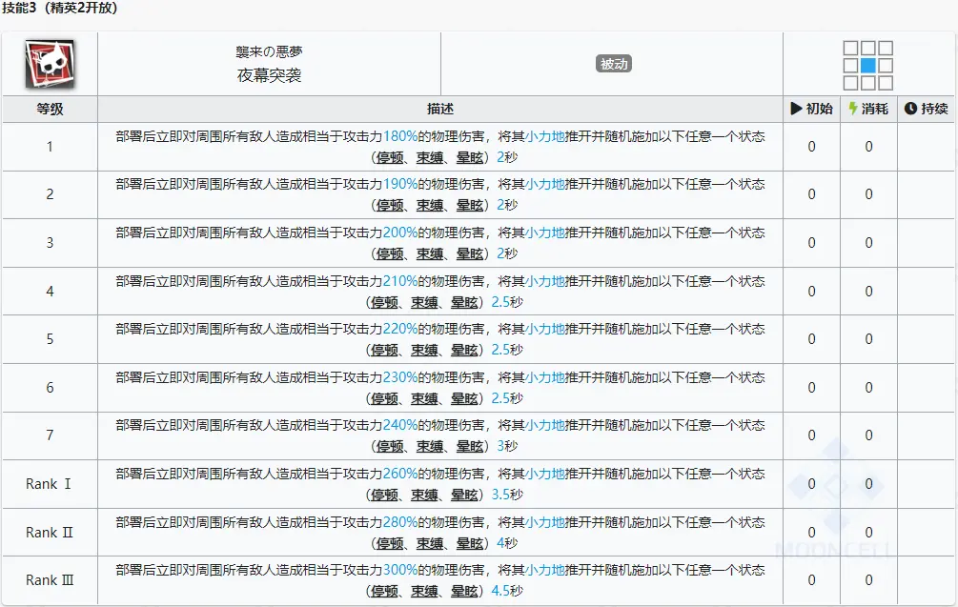Click the SP cost value in level 5 row
The width and height of the screenshot is (958, 607).
(868, 339)
